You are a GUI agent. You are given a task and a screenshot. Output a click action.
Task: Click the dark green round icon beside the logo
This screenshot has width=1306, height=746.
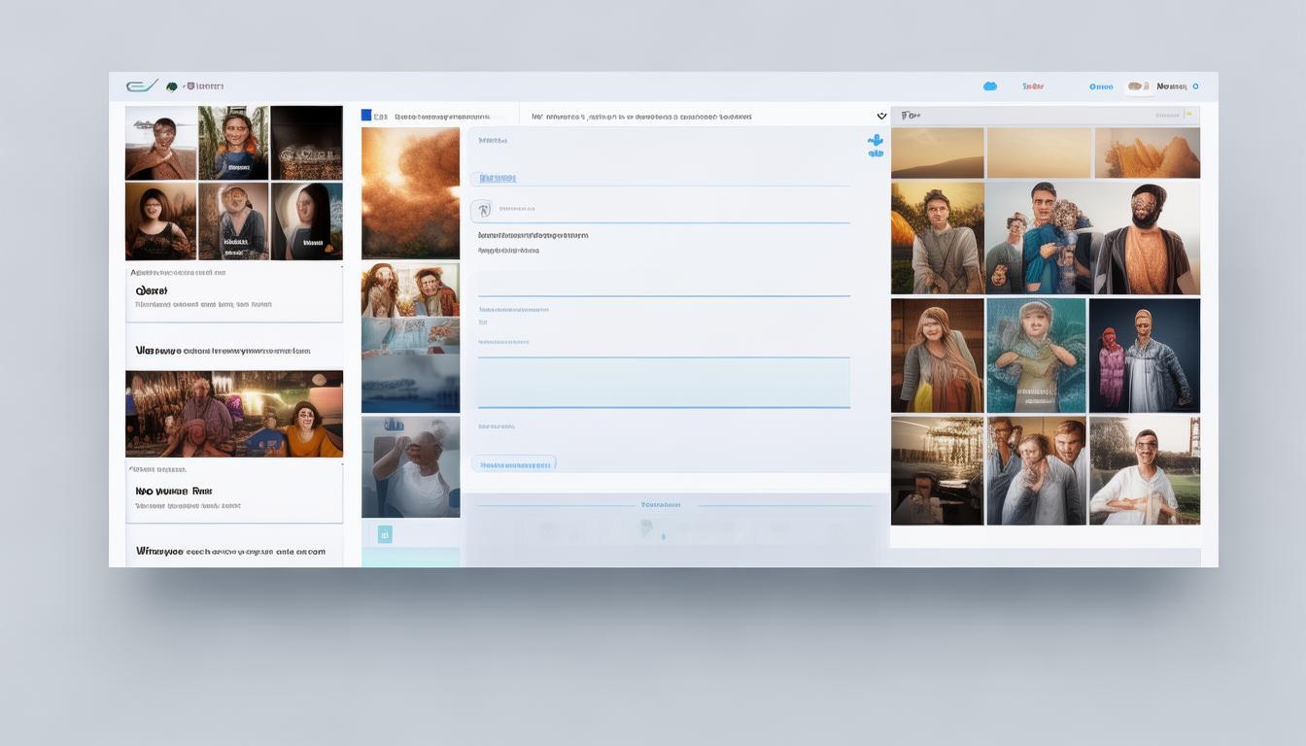172,86
